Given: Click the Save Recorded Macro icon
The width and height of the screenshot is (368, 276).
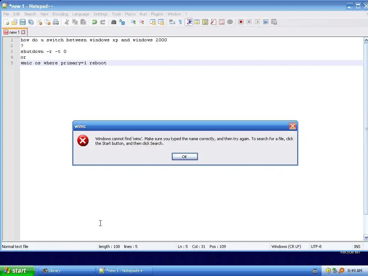Looking at the screenshot, I should coord(274,22).
